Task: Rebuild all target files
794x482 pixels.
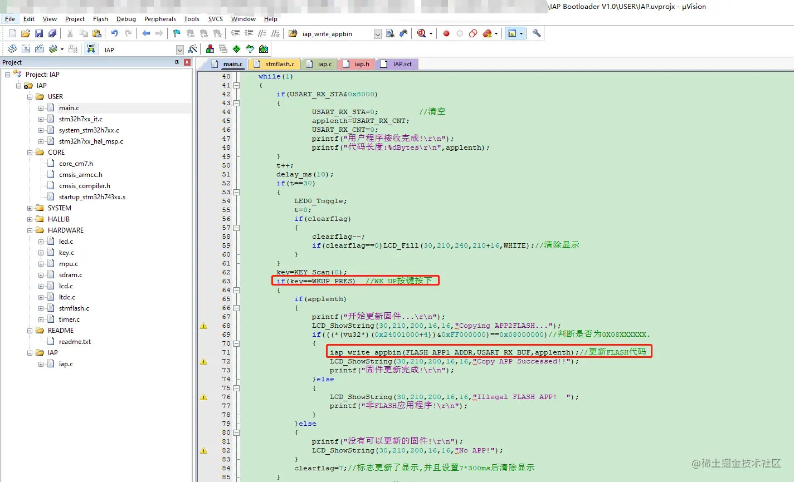Action: coord(39,49)
